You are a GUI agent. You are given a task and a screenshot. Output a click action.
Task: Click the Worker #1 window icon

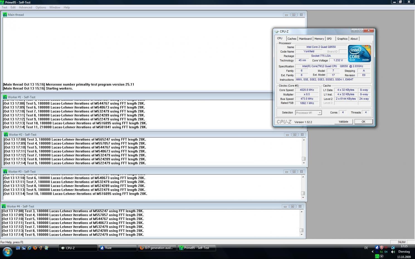[5, 97]
